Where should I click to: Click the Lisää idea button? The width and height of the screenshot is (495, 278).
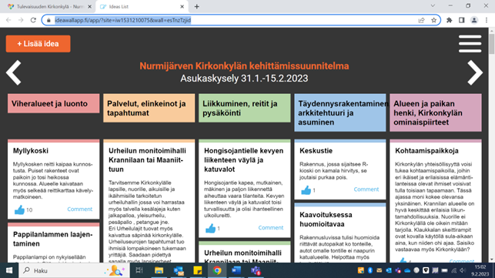click(x=38, y=44)
